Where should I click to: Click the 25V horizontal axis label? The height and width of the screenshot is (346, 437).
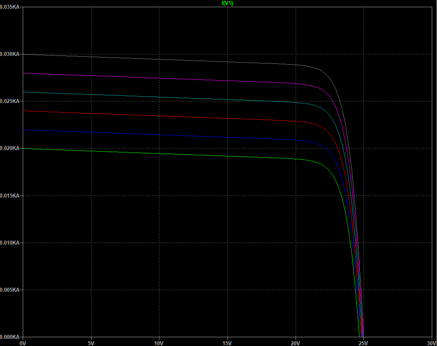pyautogui.click(x=364, y=342)
